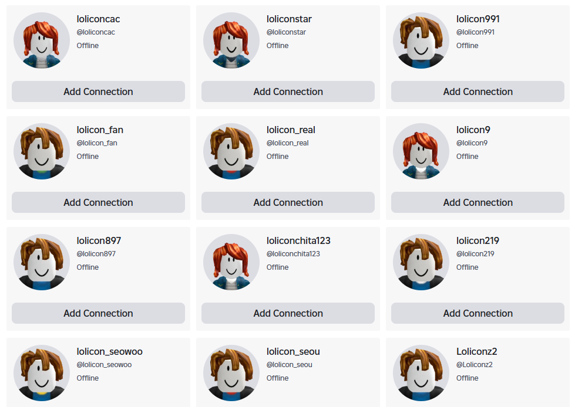Open the lolicon219 avatar thumbnail
The height and width of the screenshot is (407, 575).
tap(421, 262)
